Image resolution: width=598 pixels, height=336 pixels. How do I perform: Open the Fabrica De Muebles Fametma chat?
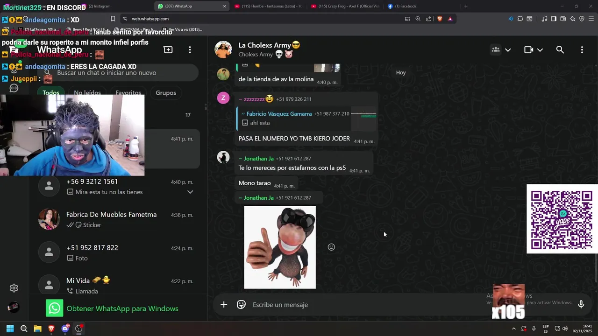tap(118, 219)
